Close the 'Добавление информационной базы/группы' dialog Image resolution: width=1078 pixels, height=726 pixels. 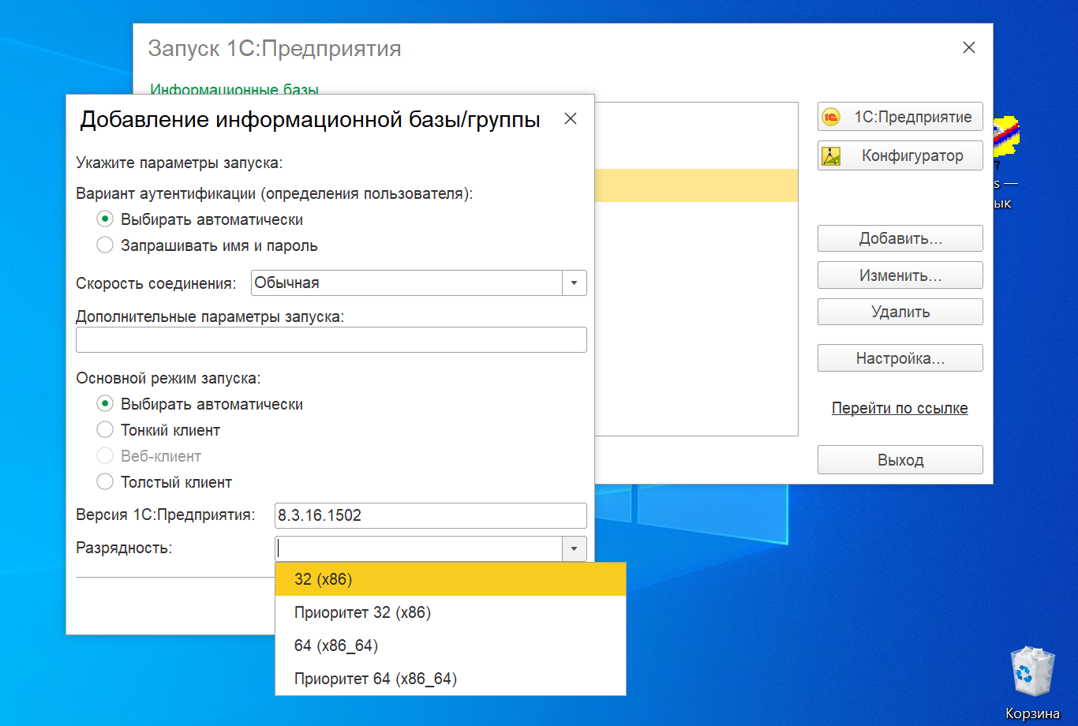tap(571, 118)
